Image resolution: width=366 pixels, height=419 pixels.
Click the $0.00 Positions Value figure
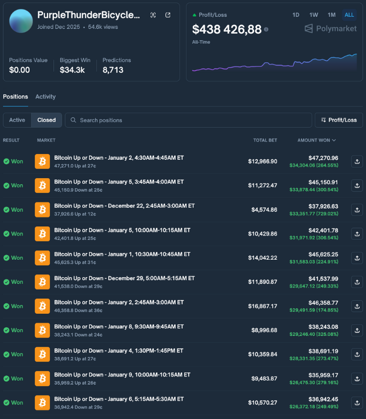click(19, 70)
